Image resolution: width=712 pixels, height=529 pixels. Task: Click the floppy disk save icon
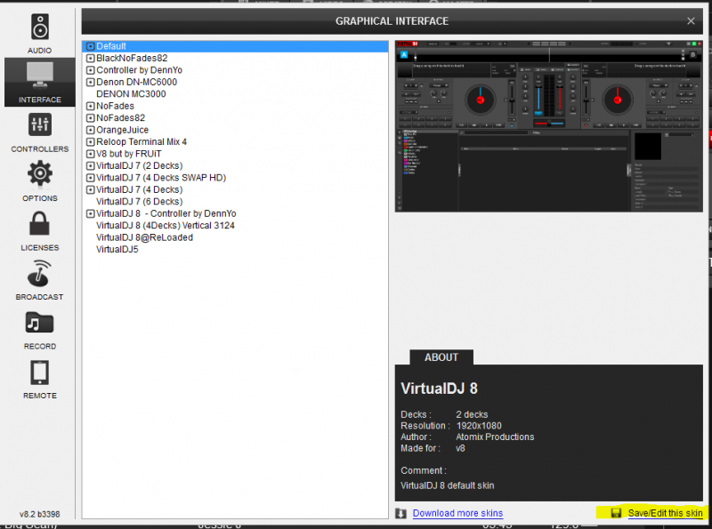click(616, 513)
